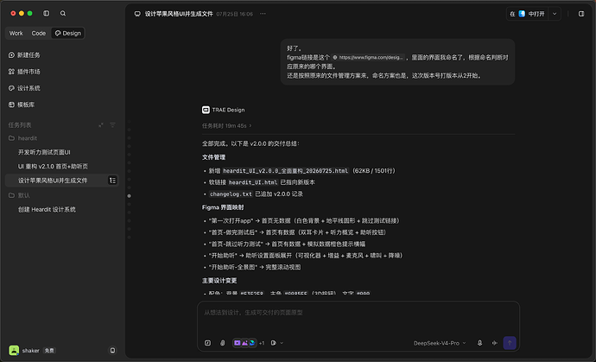Viewport: 596px width, 362px height.
Task: Create a new task via 新建任务
Action: (24, 55)
